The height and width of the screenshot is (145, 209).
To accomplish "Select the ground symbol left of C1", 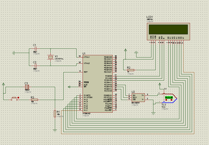I will pyautogui.click(x=13, y=53).
